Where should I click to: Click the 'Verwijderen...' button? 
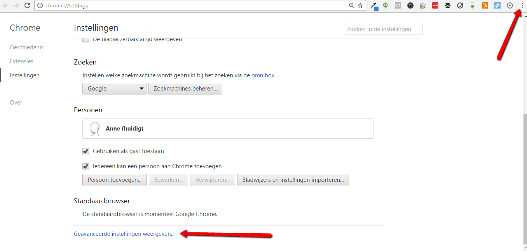click(213, 180)
